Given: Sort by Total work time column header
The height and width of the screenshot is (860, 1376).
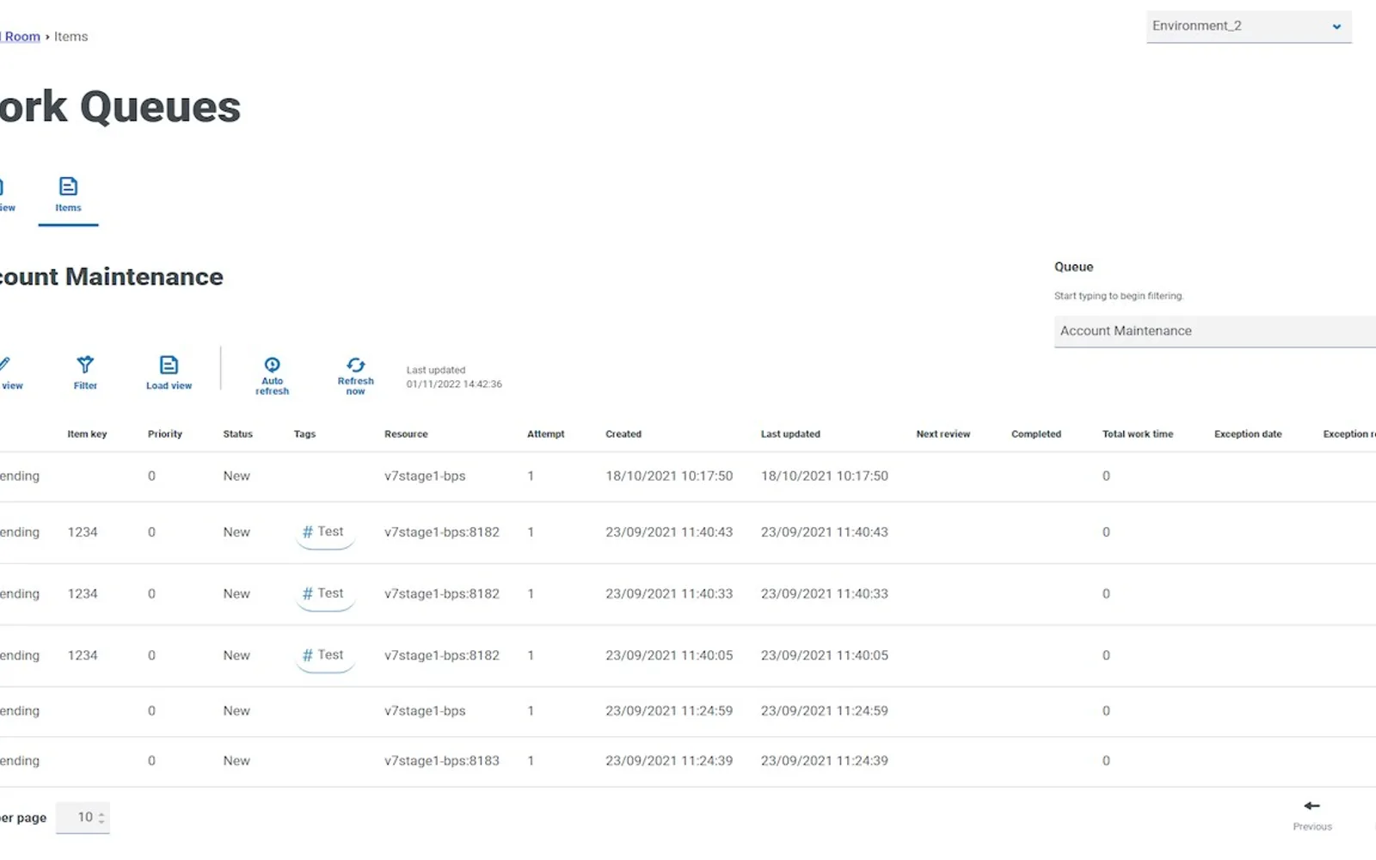Looking at the screenshot, I should (x=1137, y=434).
